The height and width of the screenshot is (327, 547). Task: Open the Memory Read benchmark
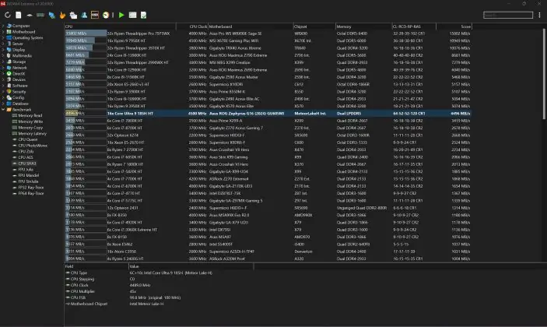click(x=30, y=115)
